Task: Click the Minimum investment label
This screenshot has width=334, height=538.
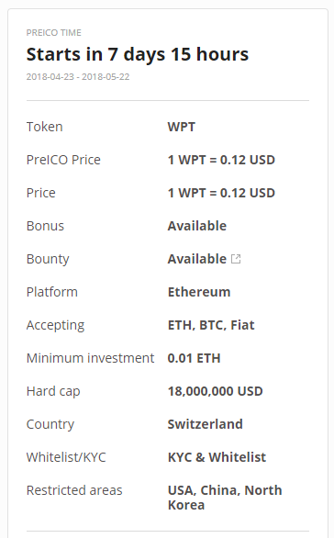Action: pyautogui.click(x=90, y=358)
